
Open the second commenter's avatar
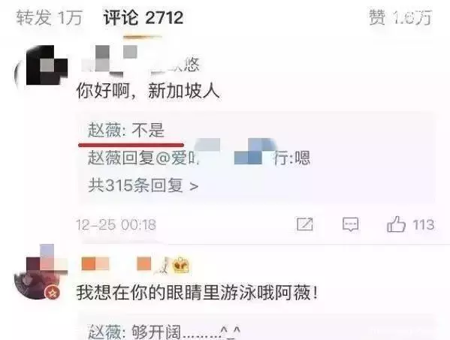coord(39,272)
